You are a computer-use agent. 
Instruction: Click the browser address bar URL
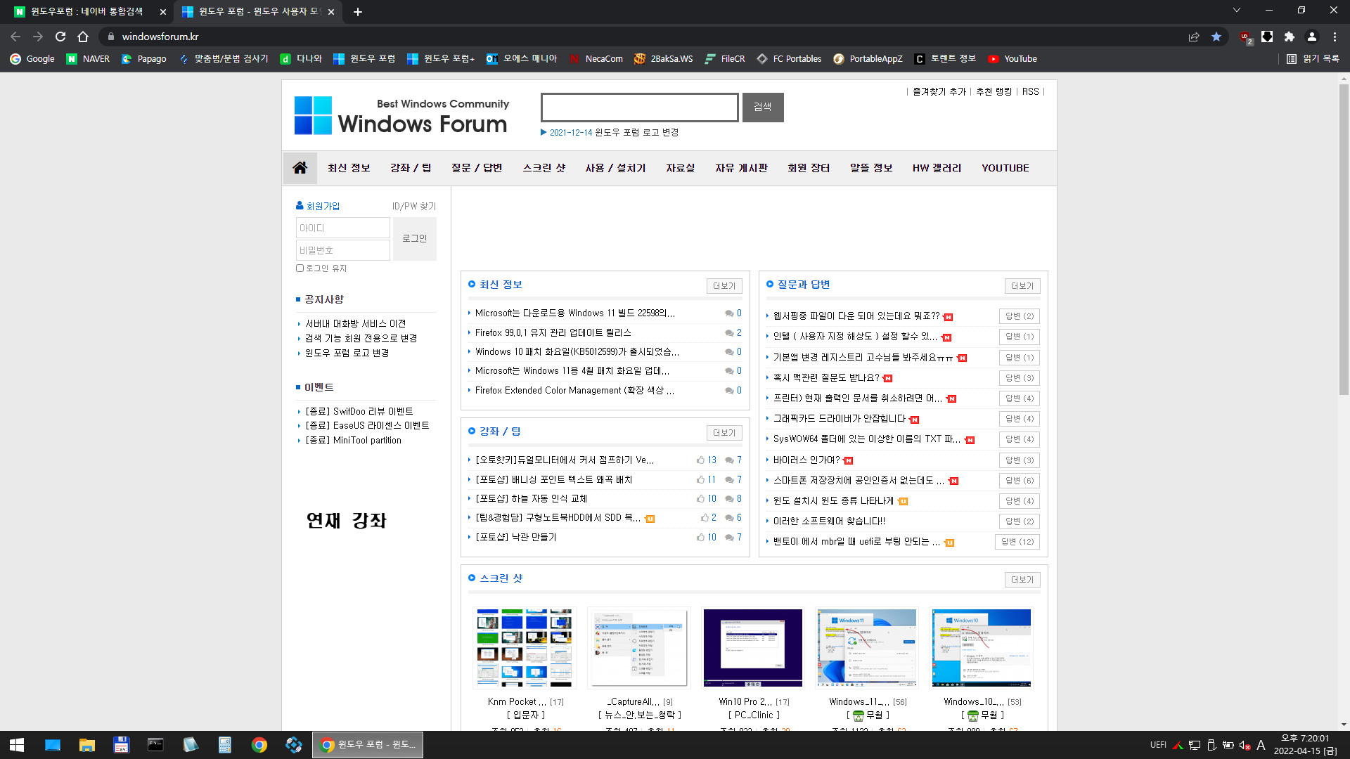(160, 37)
